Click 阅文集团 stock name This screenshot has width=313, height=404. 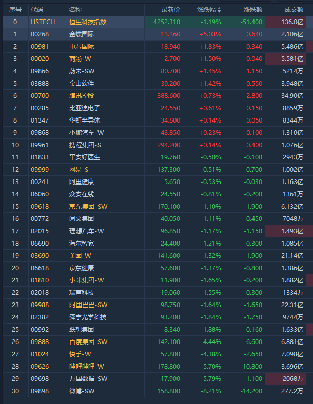coord(82,219)
